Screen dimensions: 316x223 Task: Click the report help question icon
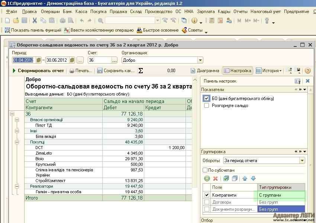(x=307, y=71)
